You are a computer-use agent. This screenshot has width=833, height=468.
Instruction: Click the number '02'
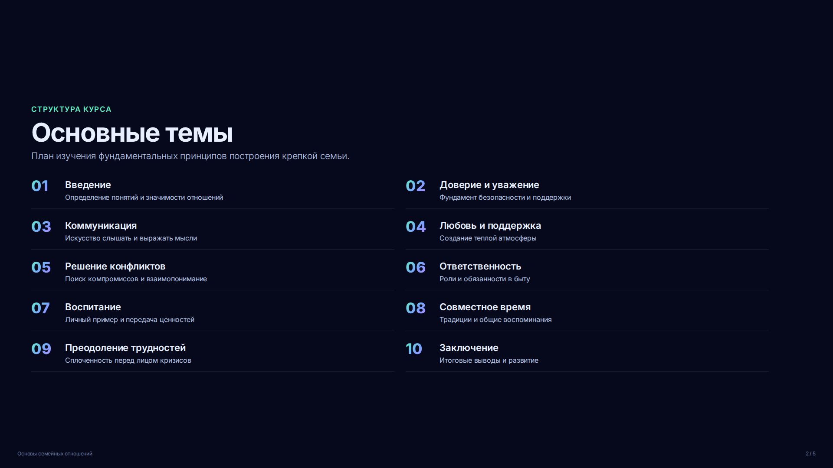click(416, 186)
